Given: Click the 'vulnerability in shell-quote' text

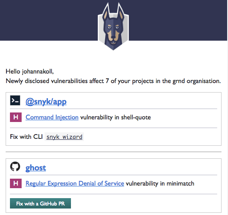Looking at the screenshot, I should (x=116, y=117).
